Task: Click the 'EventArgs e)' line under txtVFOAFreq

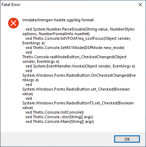Action: point(33,43)
